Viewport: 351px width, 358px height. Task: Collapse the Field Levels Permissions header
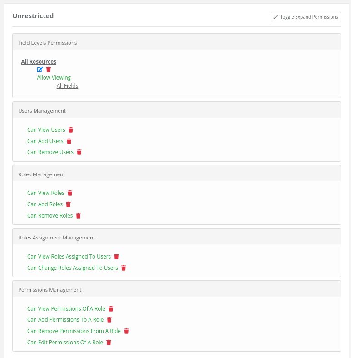(x=177, y=42)
